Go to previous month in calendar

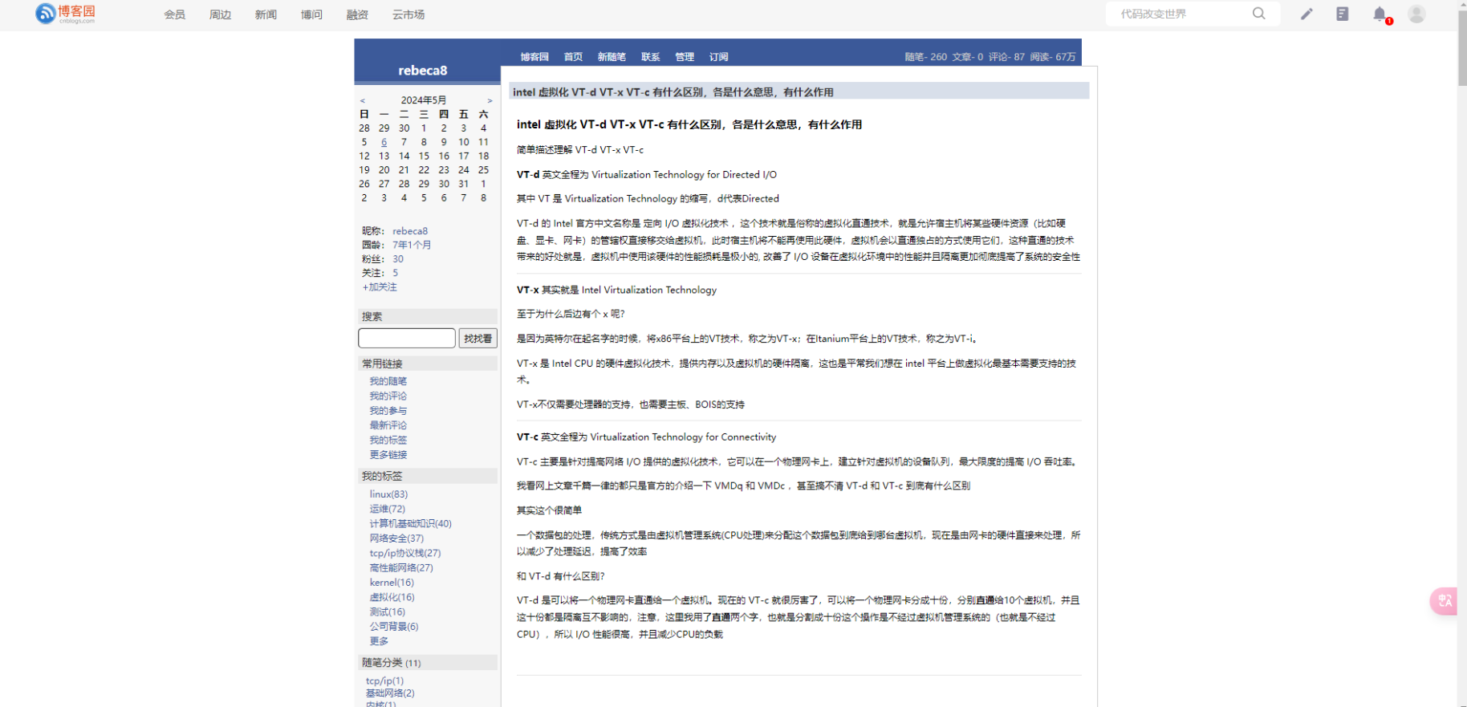[x=363, y=101]
